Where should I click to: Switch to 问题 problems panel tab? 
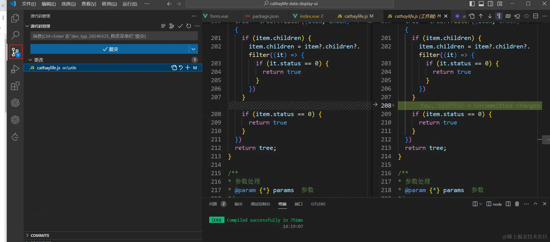[213, 204]
